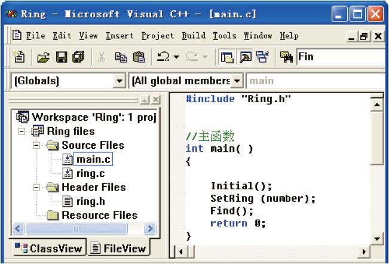Click the Source Files folder icon

point(53,146)
